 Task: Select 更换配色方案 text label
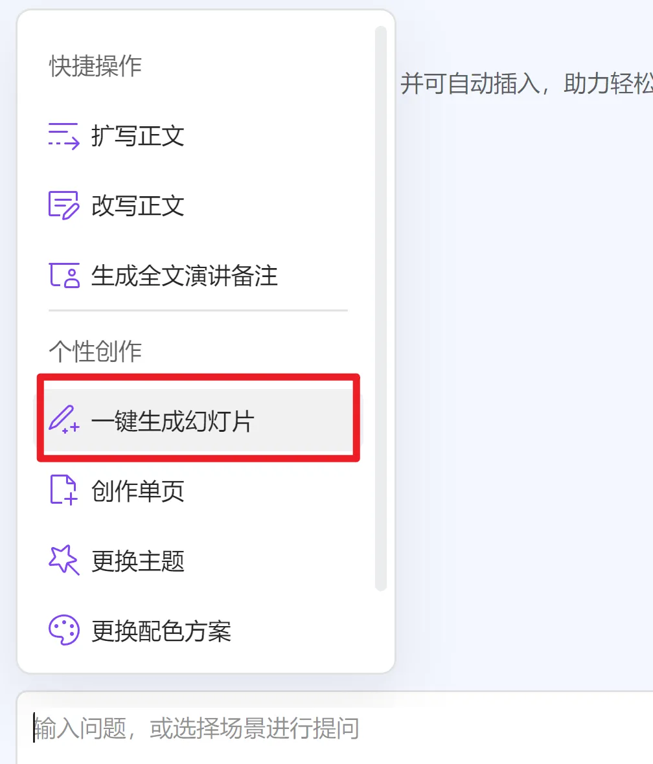pyautogui.click(x=161, y=631)
